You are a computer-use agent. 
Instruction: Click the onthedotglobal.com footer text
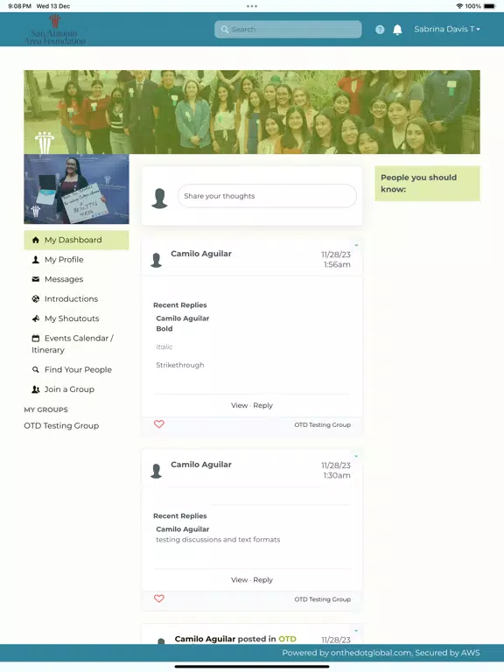click(x=371, y=653)
